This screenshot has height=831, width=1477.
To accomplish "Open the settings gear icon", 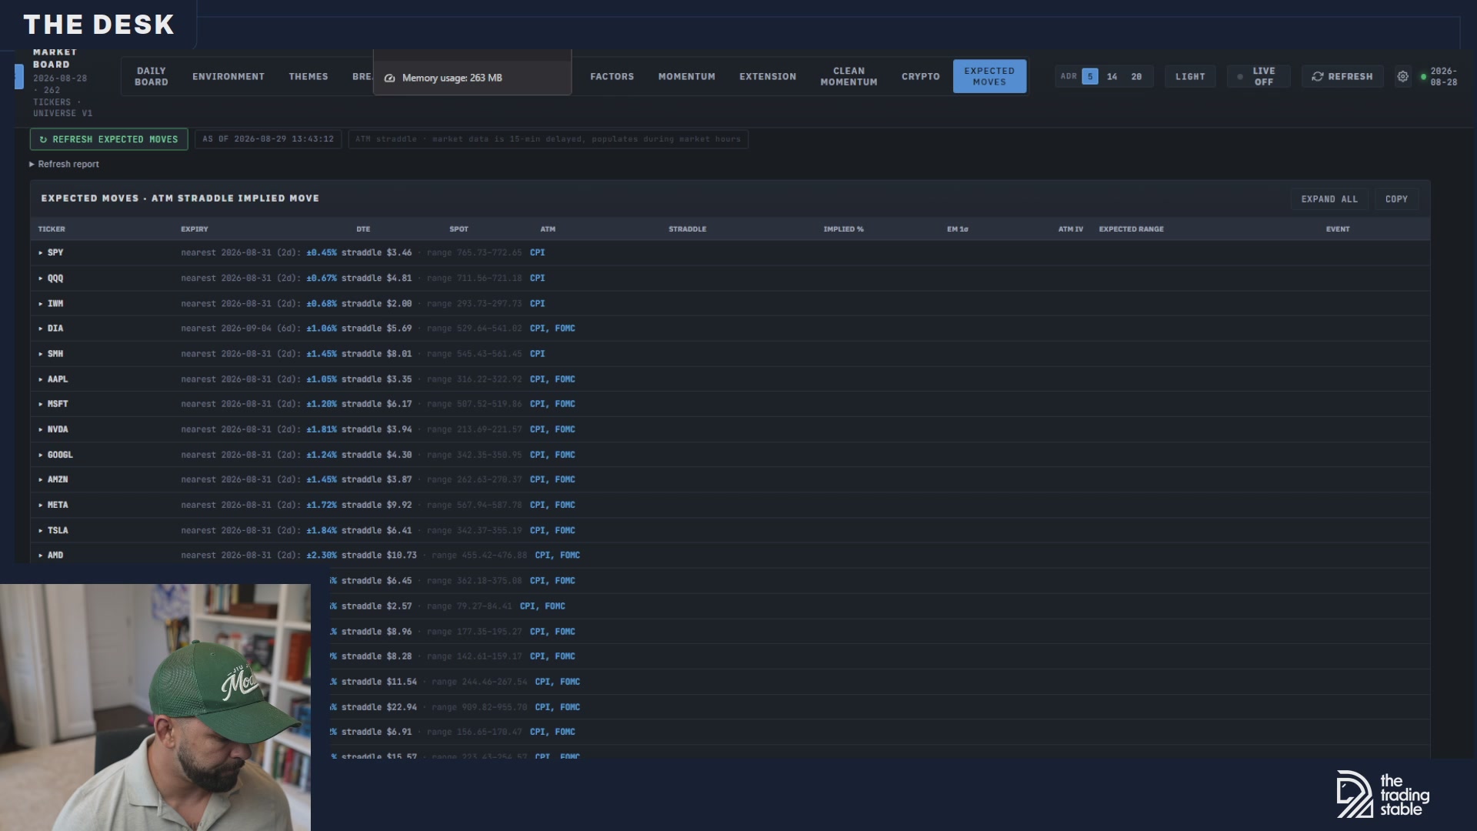I will tap(1402, 76).
